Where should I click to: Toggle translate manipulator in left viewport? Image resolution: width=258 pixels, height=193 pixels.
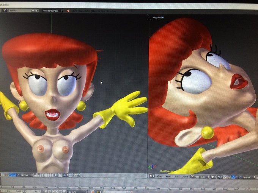[11, 175]
